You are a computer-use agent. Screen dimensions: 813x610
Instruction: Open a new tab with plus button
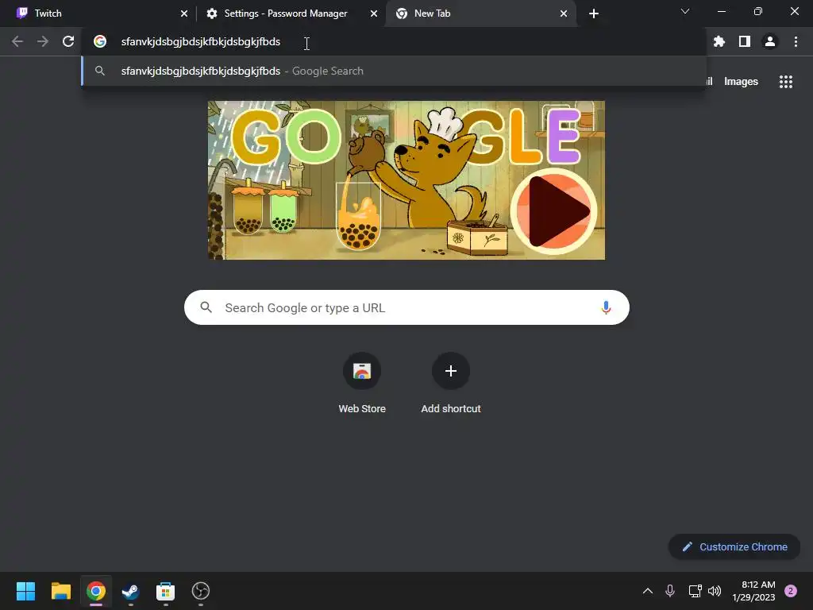594,14
